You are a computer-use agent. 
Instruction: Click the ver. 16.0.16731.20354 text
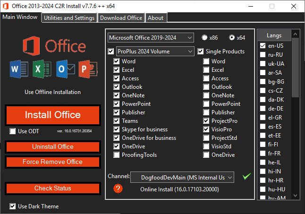click(74, 131)
